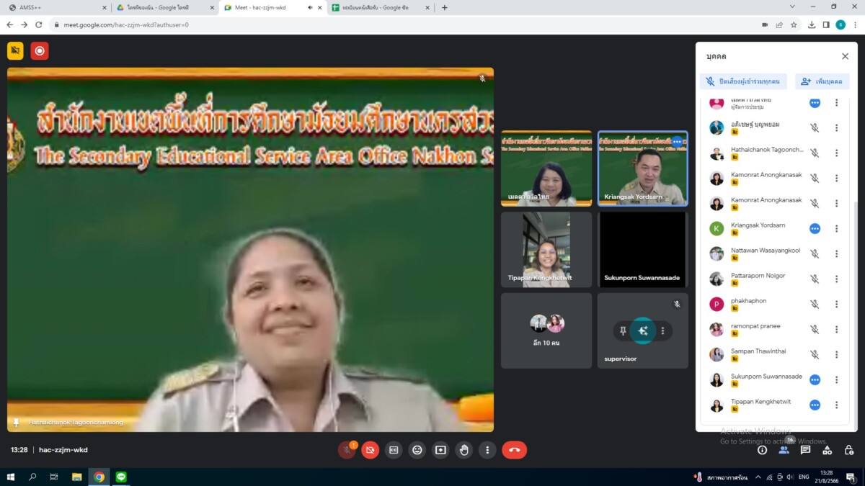This screenshot has width=865, height=486.
Task: Bookmark this page with the star icon
Action: pos(794,24)
